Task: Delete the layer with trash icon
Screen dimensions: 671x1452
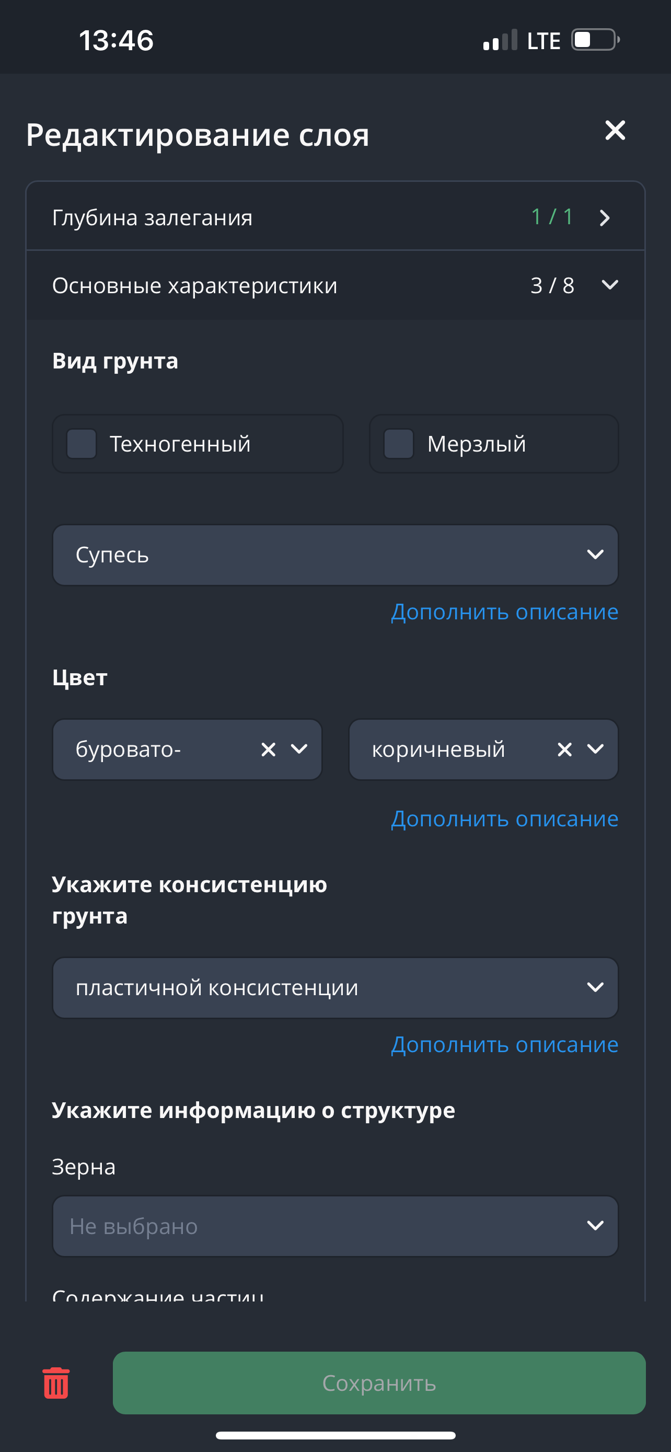Action: click(x=56, y=1382)
